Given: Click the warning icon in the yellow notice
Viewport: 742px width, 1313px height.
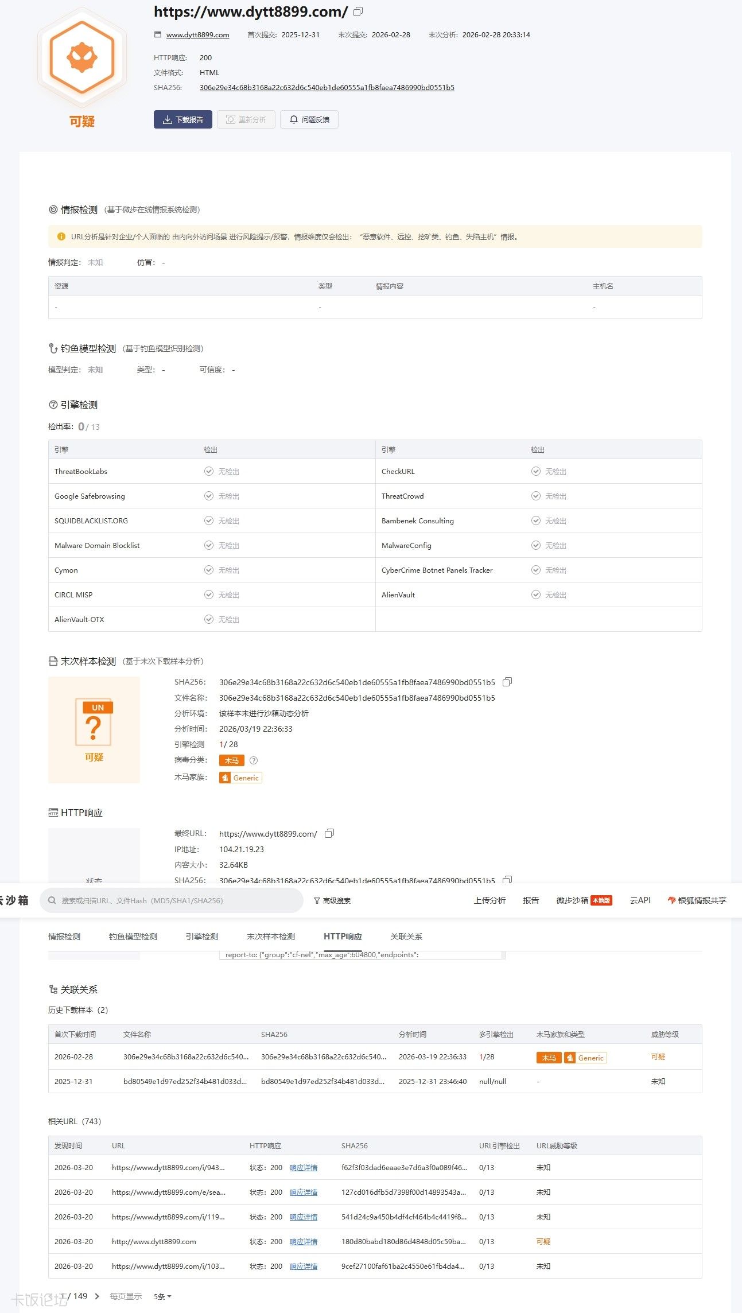Looking at the screenshot, I should (x=61, y=236).
